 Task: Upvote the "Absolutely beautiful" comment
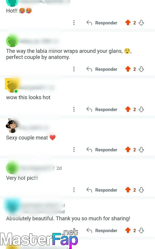tap(128, 230)
